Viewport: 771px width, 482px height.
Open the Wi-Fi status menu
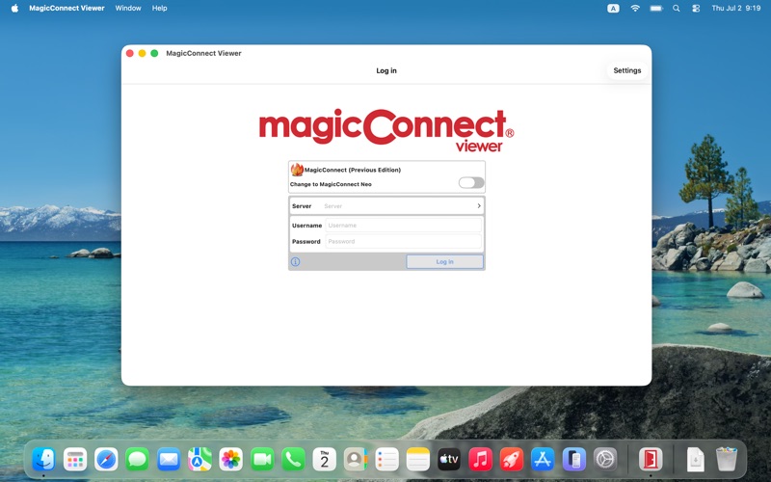635,8
